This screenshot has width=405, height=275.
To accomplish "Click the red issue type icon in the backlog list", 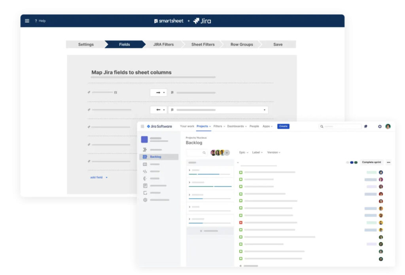I will tap(240, 222).
